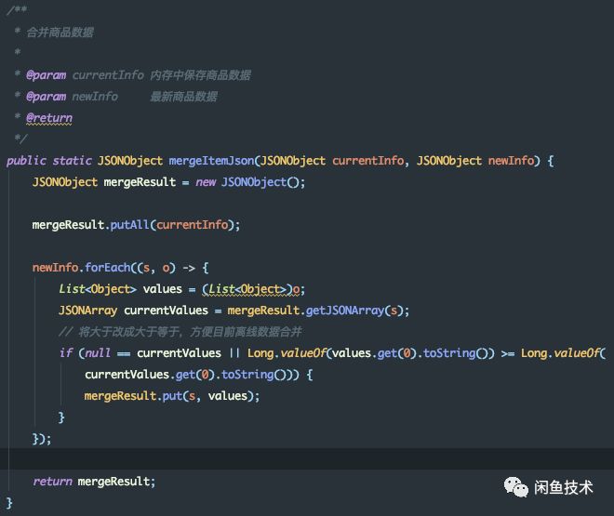614x516 pixels.
Task: Click the 'if' keyword
Action: 66,353
